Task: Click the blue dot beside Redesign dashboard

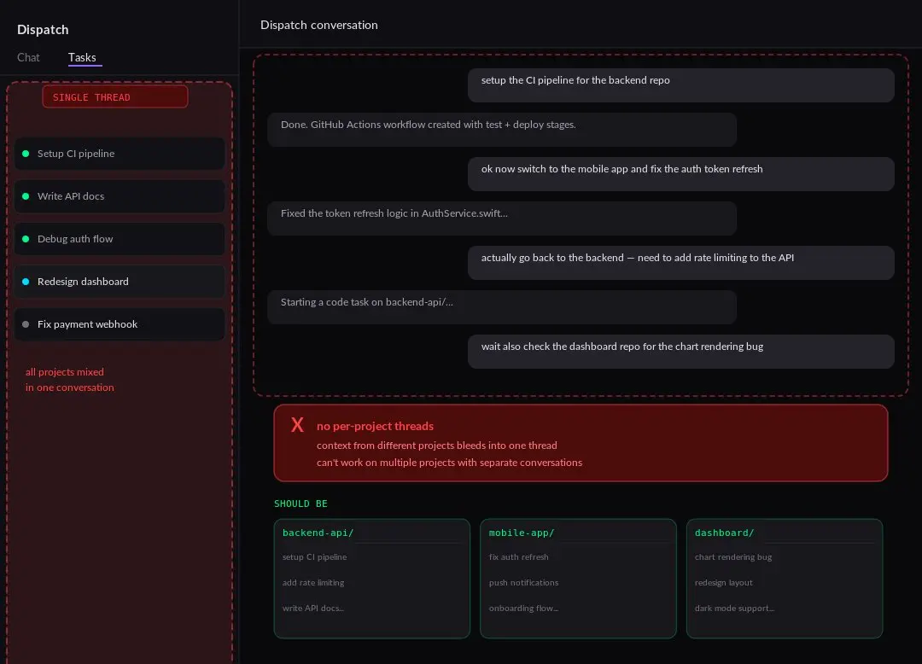Action: pos(26,282)
